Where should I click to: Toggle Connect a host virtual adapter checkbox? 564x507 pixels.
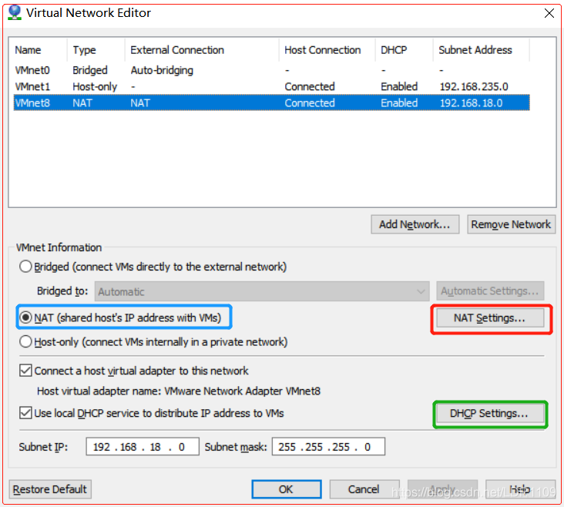click(x=25, y=371)
